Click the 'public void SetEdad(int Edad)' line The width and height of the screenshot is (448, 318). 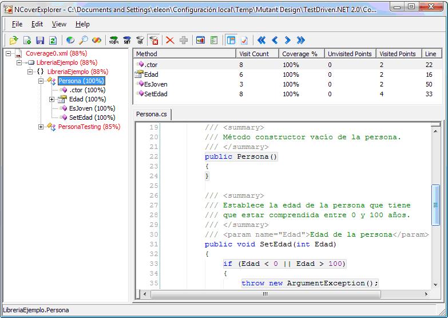(270, 245)
